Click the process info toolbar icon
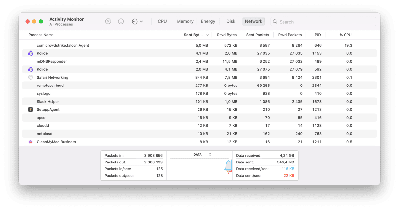This screenshot has width=399, height=210. click(x=121, y=21)
